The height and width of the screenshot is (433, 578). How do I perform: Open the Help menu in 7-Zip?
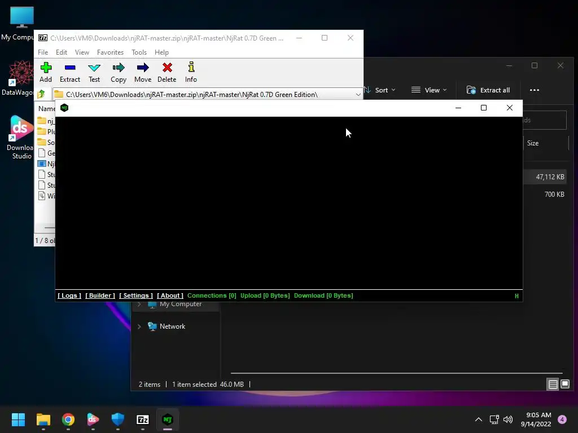click(x=161, y=52)
